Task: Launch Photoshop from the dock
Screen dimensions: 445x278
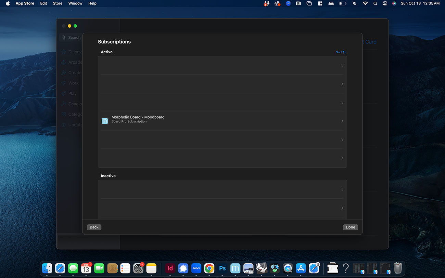Action: [x=222, y=268]
